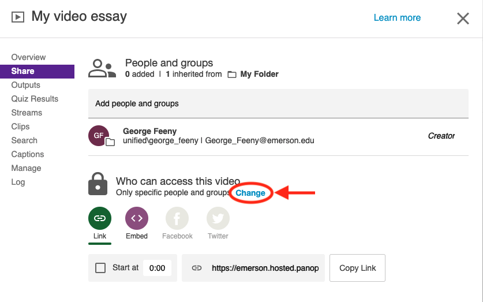Click Change to edit video access
Viewport: 483px width, 302px height.
tap(250, 193)
